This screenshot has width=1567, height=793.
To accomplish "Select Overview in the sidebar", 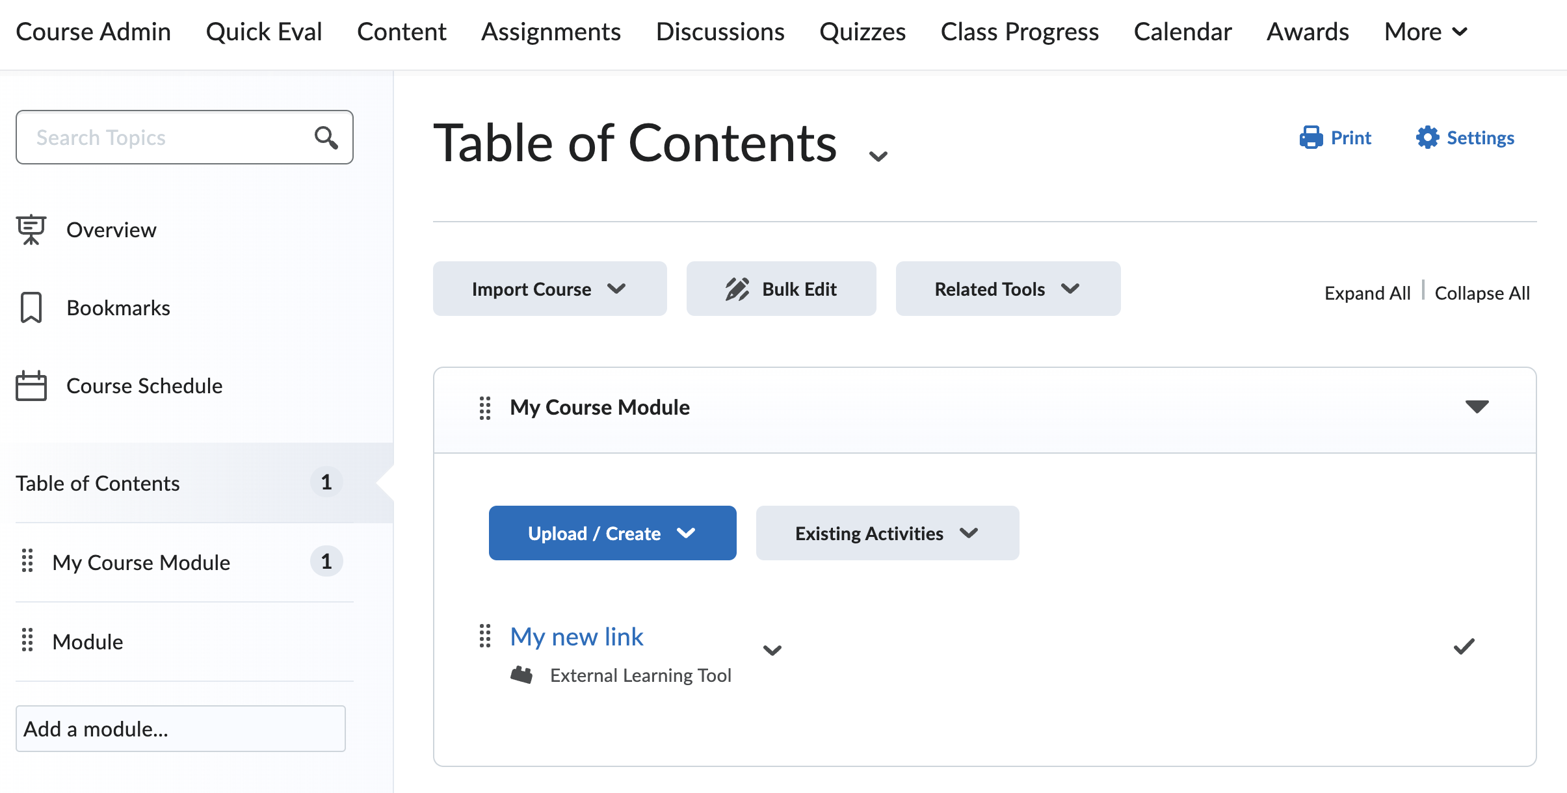I will point(111,230).
